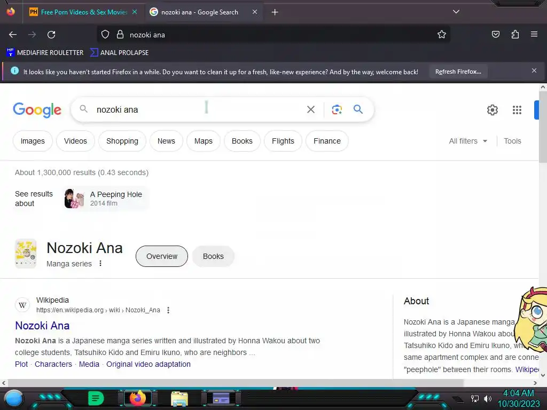The height and width of the screenshot is (410, 547).
Task: Open the network status tray icon
Action: (475, 398)
